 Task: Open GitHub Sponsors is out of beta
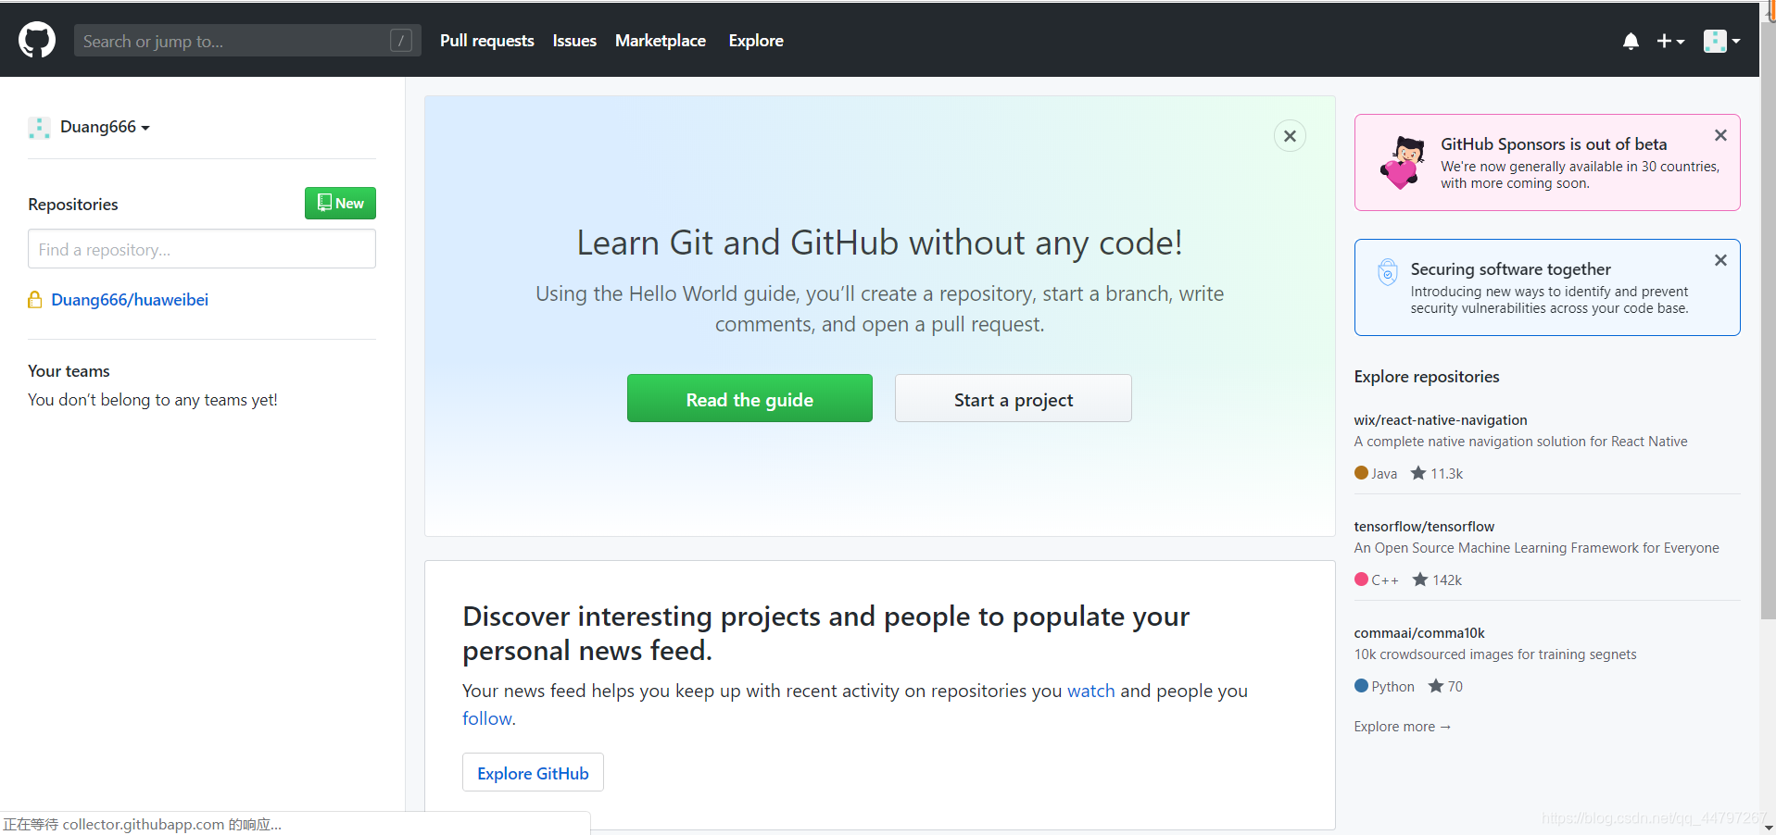point(1554,143)
